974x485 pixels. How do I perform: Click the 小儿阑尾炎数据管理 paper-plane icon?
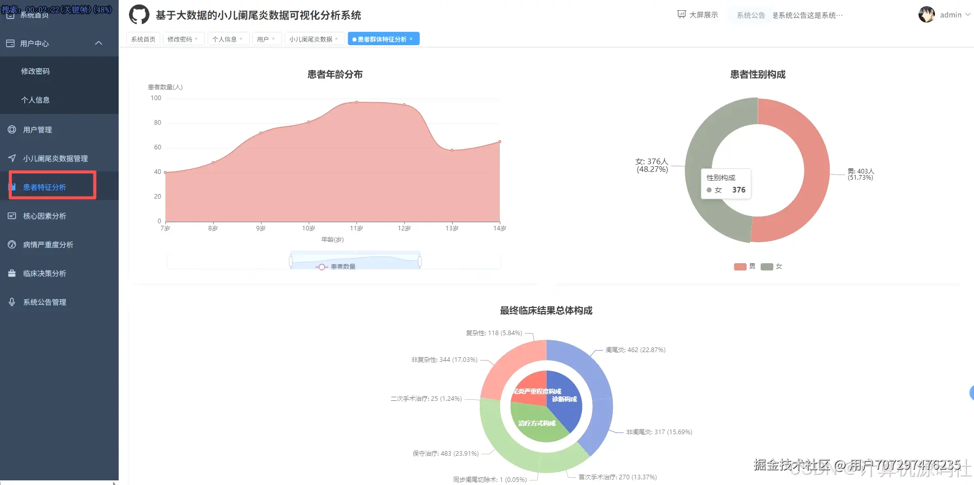tap(11, 158)
